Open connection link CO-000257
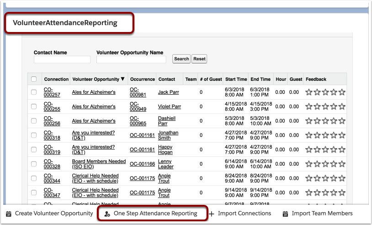 click(x=52, y=92)
